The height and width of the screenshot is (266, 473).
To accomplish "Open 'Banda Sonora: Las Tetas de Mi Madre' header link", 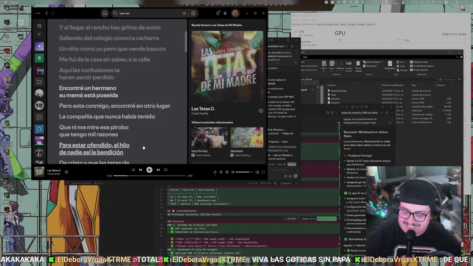I will click(x=217, y=25).
